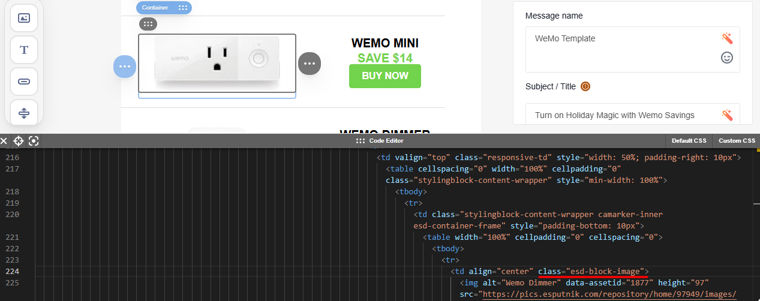Click the pics.esputnik.com src URL in code
This screenshot has height=301, width=760.
pyautogui.click(x=609, y=294)
